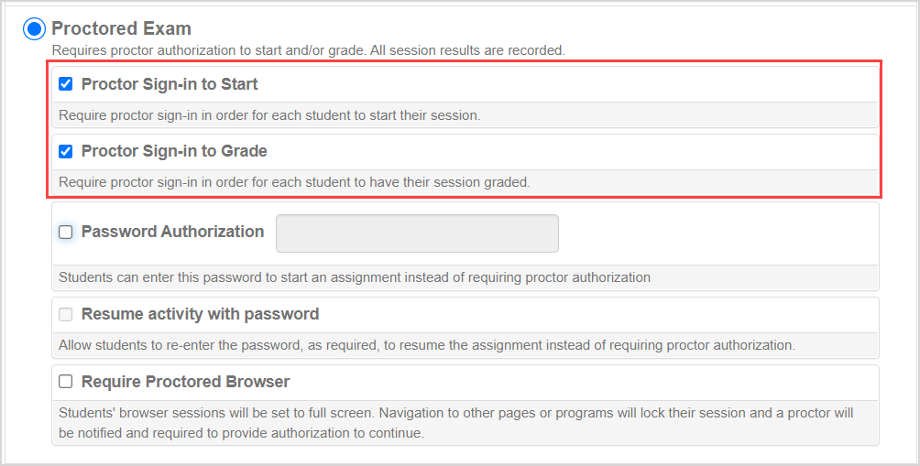Click the description under Proctor Sign-in to Start
The image size is (920, 466).
pos(269,115)
